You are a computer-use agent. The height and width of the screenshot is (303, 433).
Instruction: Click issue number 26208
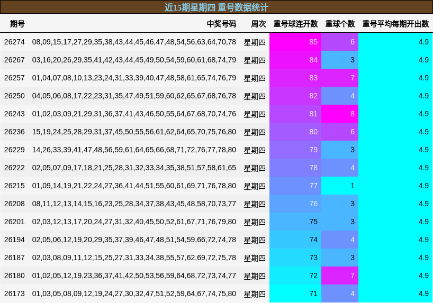pos(14,204)
